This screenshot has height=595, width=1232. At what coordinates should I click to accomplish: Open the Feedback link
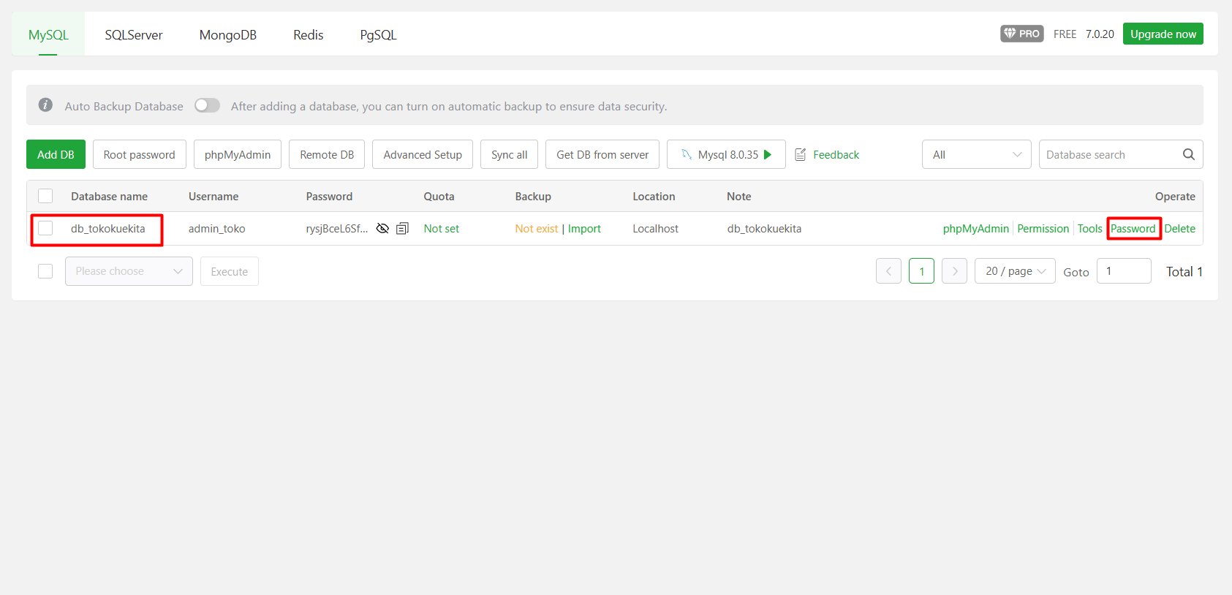point(836,155)
